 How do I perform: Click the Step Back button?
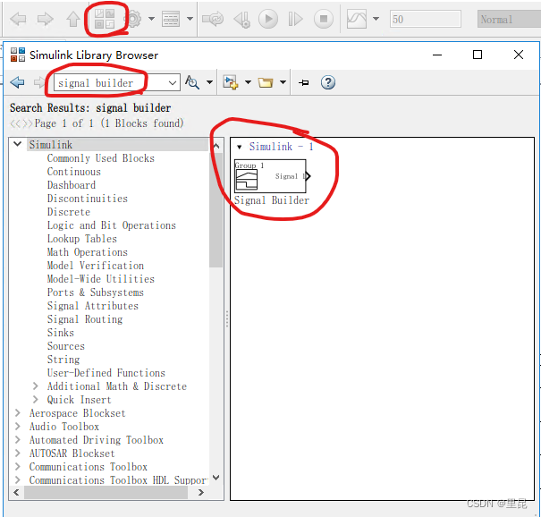tap(241, 20)
